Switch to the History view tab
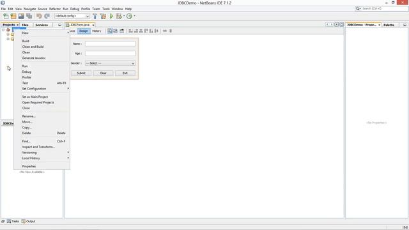 click(x=96, y=31)
